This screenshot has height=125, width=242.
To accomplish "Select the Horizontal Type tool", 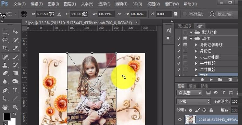I will tap(15, 90).
